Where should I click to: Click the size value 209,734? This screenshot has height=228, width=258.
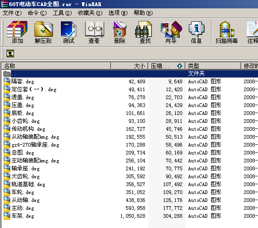(135, 153)
